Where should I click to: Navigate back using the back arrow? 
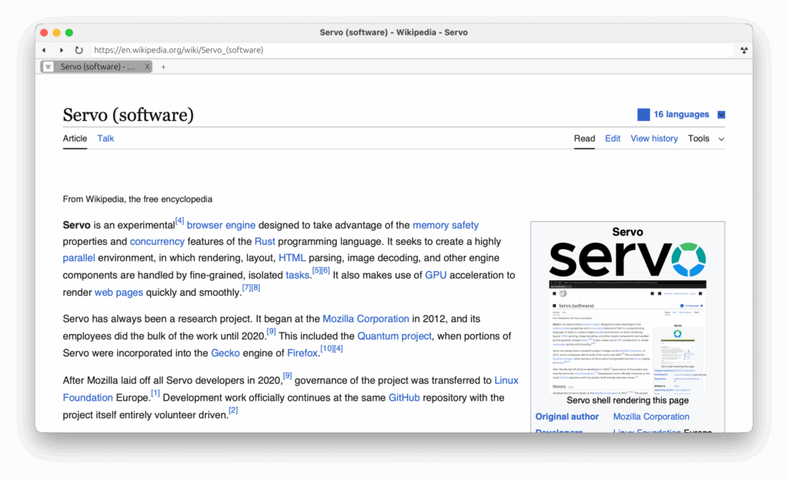(x=44, y=50)
